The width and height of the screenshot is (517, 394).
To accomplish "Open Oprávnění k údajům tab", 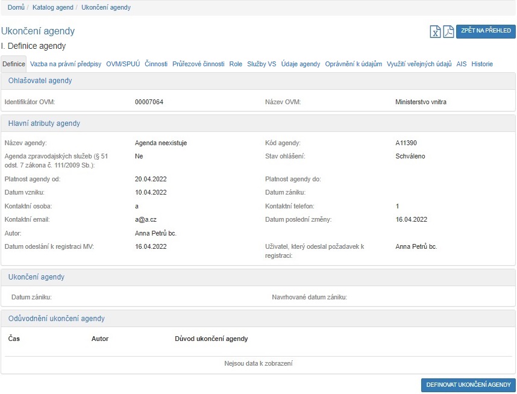I will pos(354,64).
